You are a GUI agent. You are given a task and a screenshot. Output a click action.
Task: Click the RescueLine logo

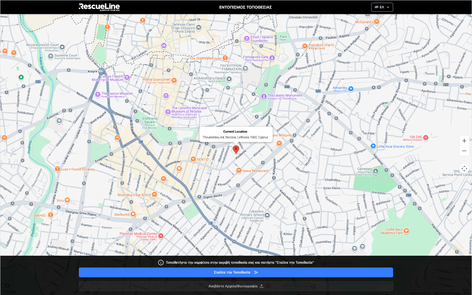99,7
